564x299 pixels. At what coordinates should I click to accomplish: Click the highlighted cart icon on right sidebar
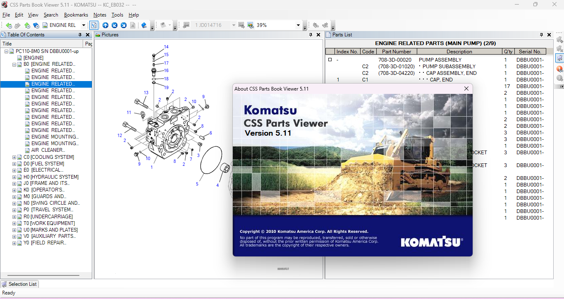coord(559,58)
